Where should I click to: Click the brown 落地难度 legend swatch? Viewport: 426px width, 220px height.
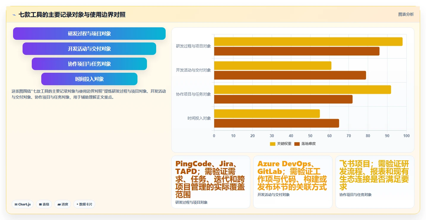coord(297,144)
